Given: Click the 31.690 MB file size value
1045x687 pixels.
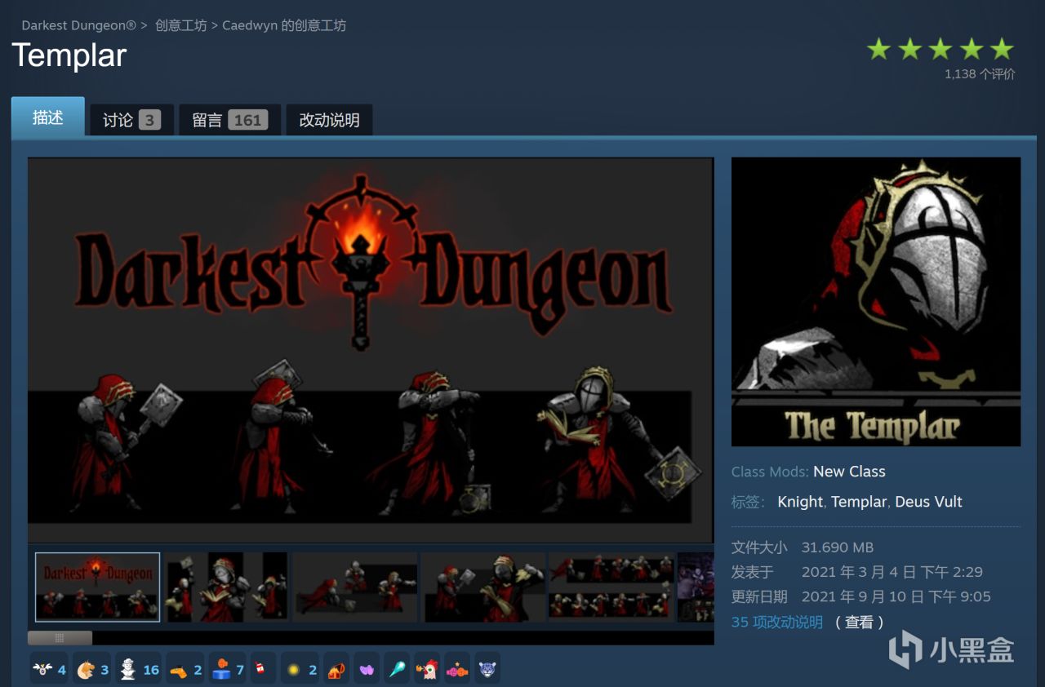Looking at the screenshot, I should tap(838, 547).
